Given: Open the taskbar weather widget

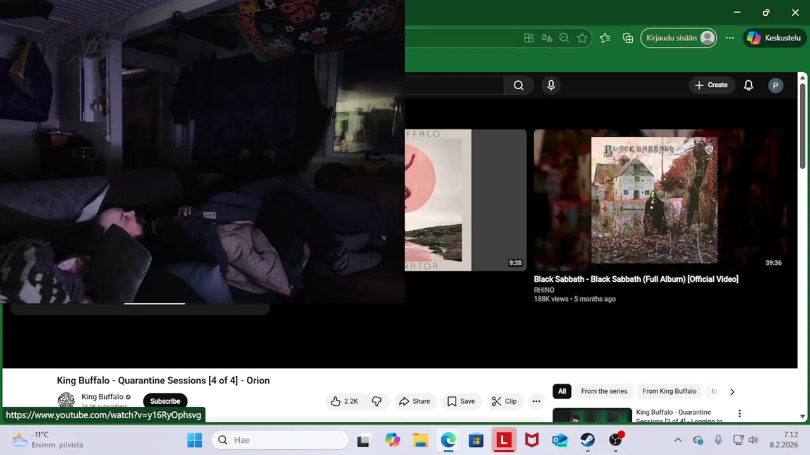Looking at the screenshot, I should click(47, 440).
